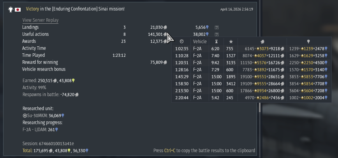338x158 pixels.
Task: Open the View Server Replay link
Action: pos(40,20)
